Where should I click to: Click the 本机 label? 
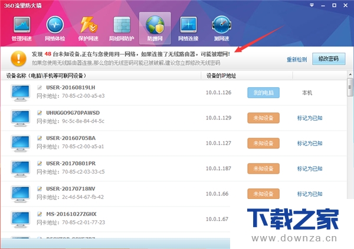(307, 92)
